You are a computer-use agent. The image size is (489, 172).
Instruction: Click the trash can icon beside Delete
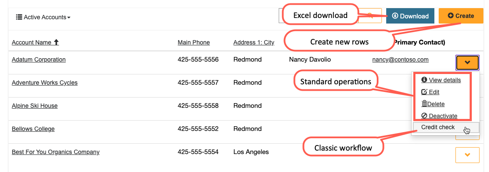[424, 104]
